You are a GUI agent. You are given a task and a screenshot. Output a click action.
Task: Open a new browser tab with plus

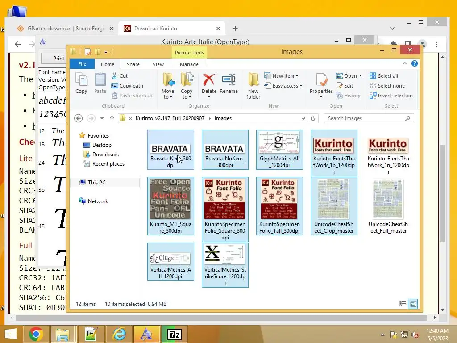[235, 29]
